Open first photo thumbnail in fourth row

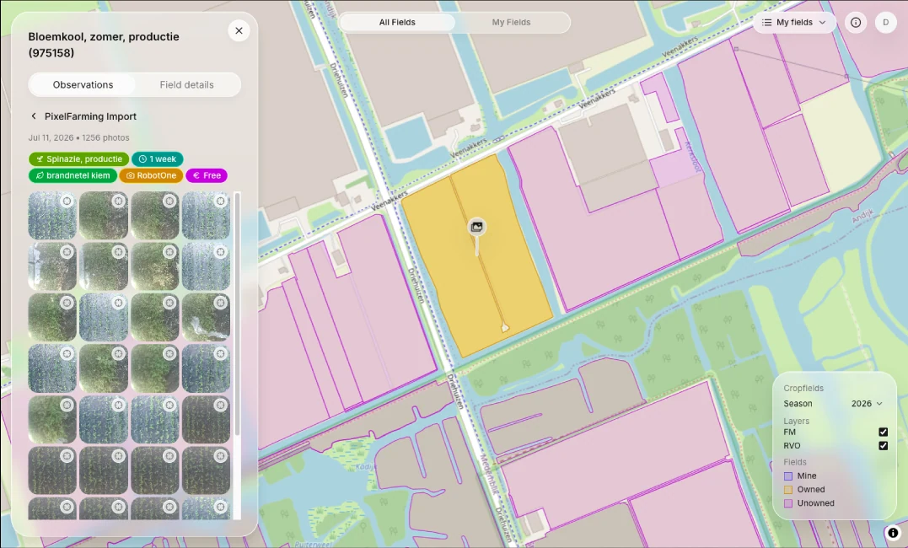52,368
